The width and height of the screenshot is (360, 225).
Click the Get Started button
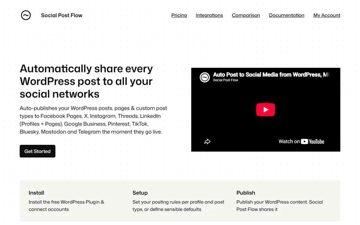click(37, 151)
